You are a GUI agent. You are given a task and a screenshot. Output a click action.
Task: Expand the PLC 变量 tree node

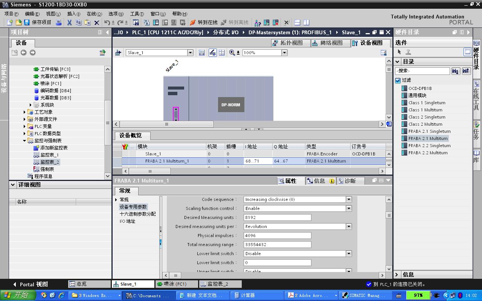tap(24, 126)
